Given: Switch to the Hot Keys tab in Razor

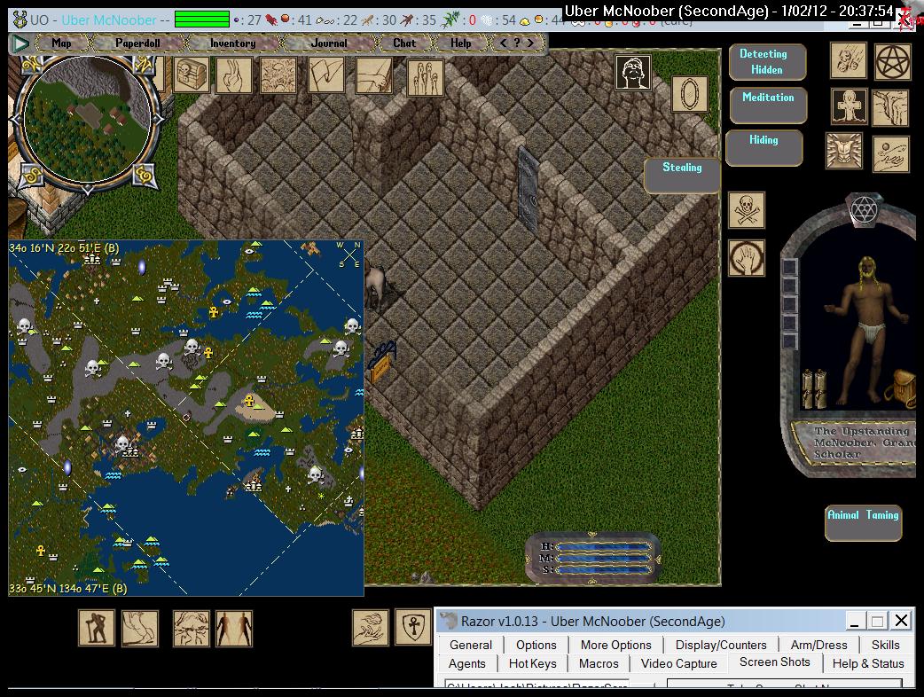Looking at the screenshot, I should pos(532,663).
